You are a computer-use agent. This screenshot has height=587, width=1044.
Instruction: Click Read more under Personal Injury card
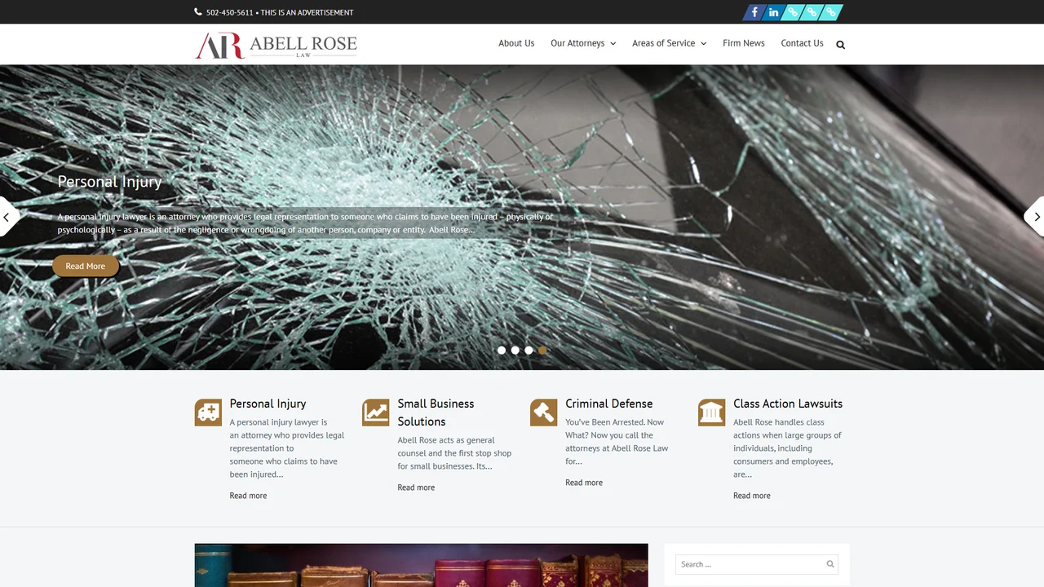[x=248, y=496]
